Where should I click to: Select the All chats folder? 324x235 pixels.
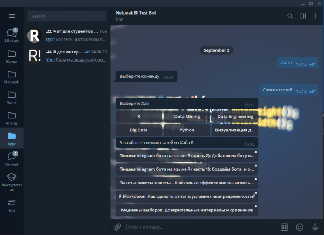11,35
